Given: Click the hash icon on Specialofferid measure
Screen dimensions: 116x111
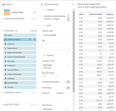Looking at the screenshot, I should tap(6, 70).
